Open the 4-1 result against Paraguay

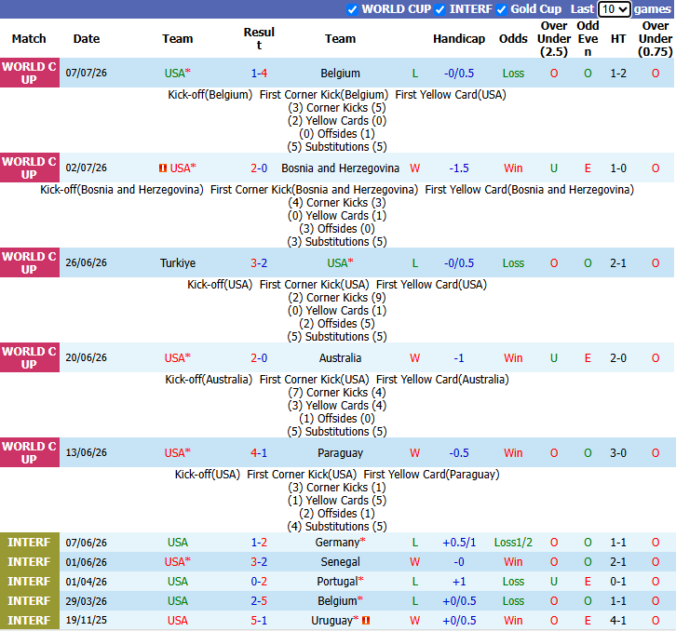click(259, 453)
